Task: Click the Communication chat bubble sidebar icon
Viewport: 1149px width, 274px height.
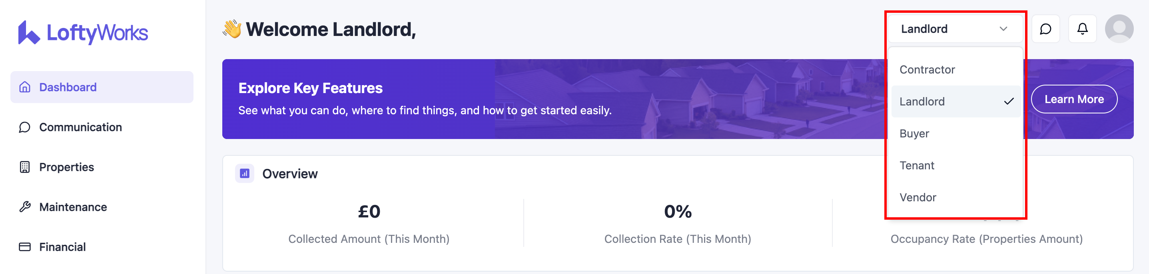Action: click(x=25, y=127)
